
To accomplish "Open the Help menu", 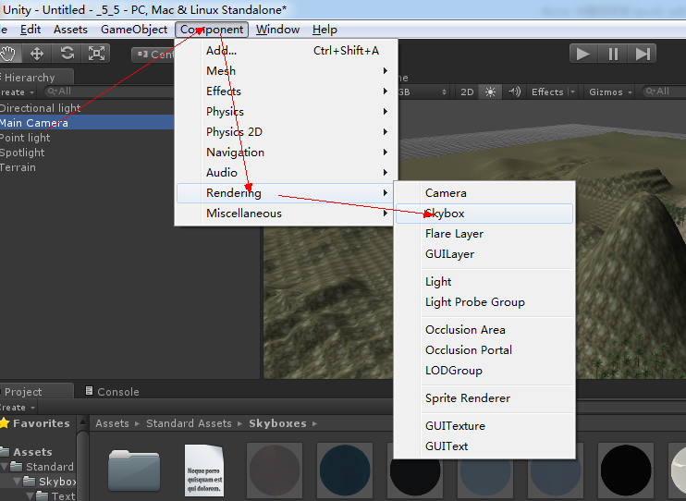I will [325, 30].
